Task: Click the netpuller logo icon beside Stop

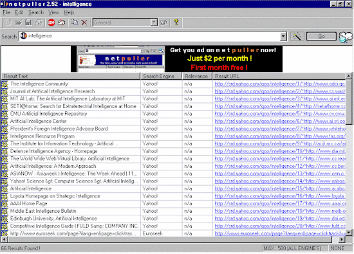Action: click(x=61, y=23)
